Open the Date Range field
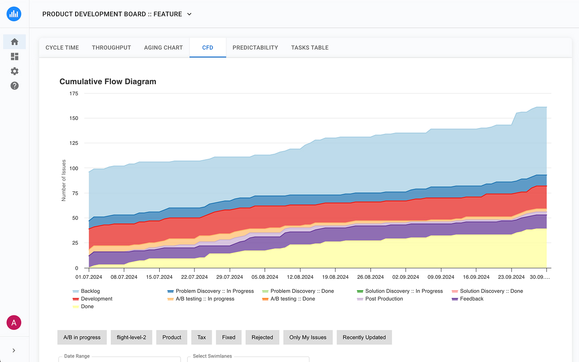Viewport: 579px width, 362px height. click(x=119, y=359)
